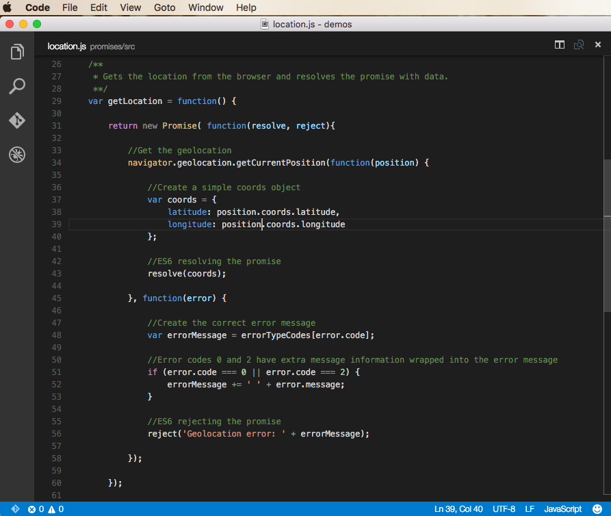
Task: Click the location.js editor title
Action: (x=66, y=47)
